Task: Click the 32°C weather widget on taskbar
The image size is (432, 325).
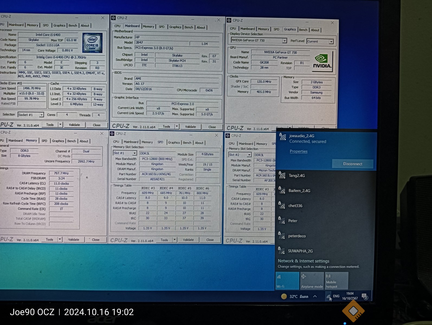Action: [295, 297]
